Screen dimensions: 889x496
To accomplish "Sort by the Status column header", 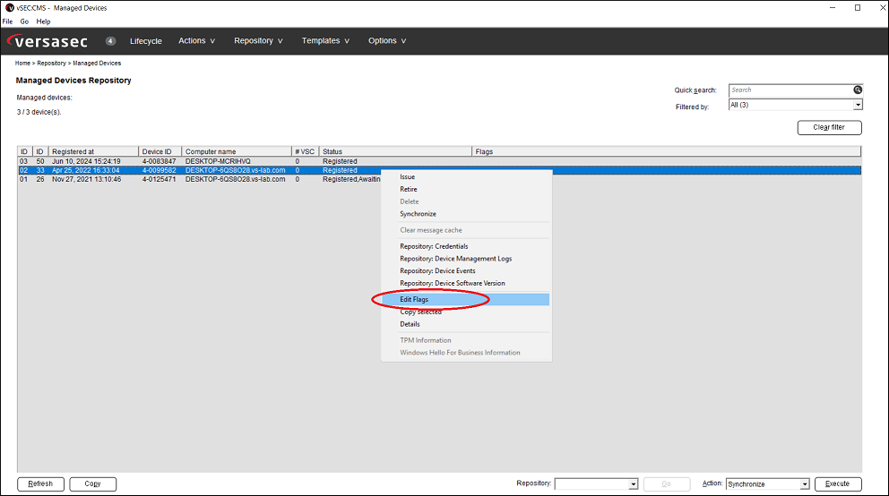I will click(395, 151).
